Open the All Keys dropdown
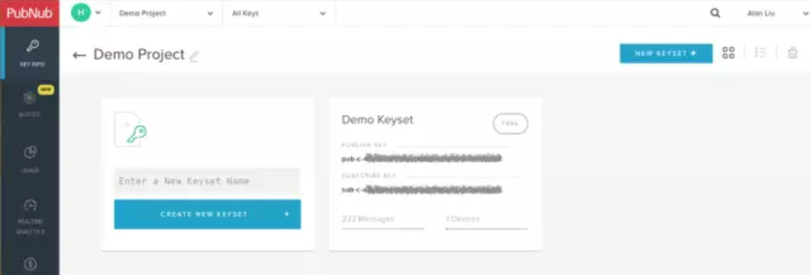 (279, 13)
